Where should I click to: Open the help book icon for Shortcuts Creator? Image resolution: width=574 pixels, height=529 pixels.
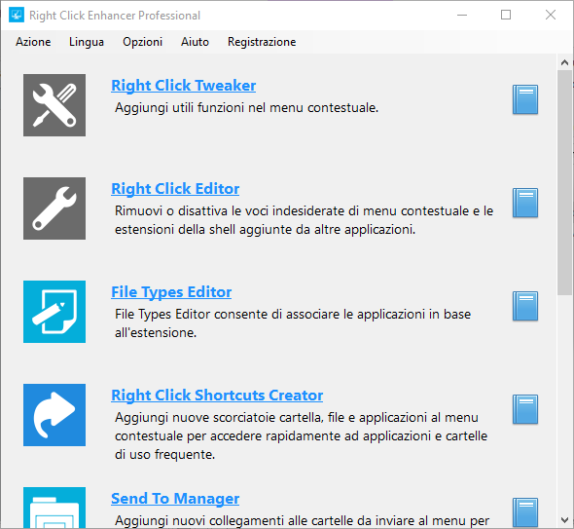pos(525,409)
